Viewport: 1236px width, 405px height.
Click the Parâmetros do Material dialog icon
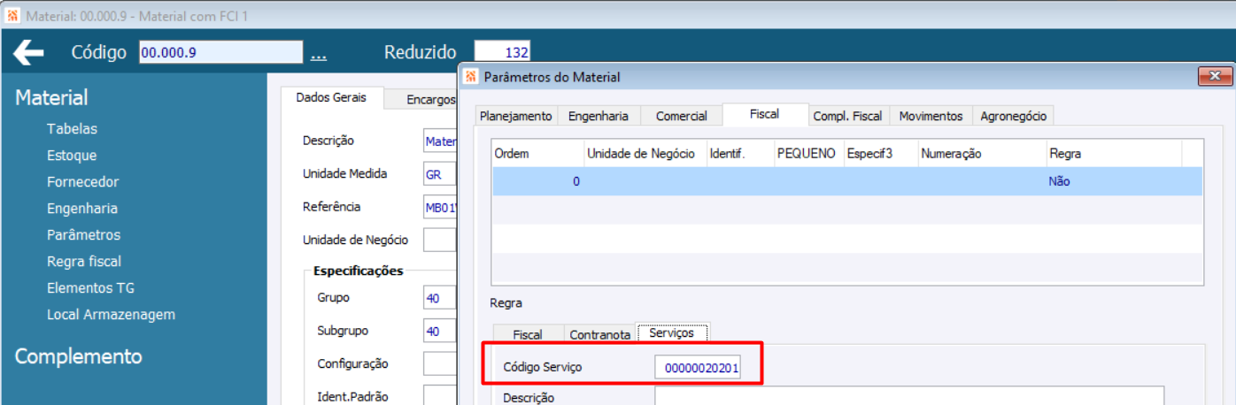[471, 77]
